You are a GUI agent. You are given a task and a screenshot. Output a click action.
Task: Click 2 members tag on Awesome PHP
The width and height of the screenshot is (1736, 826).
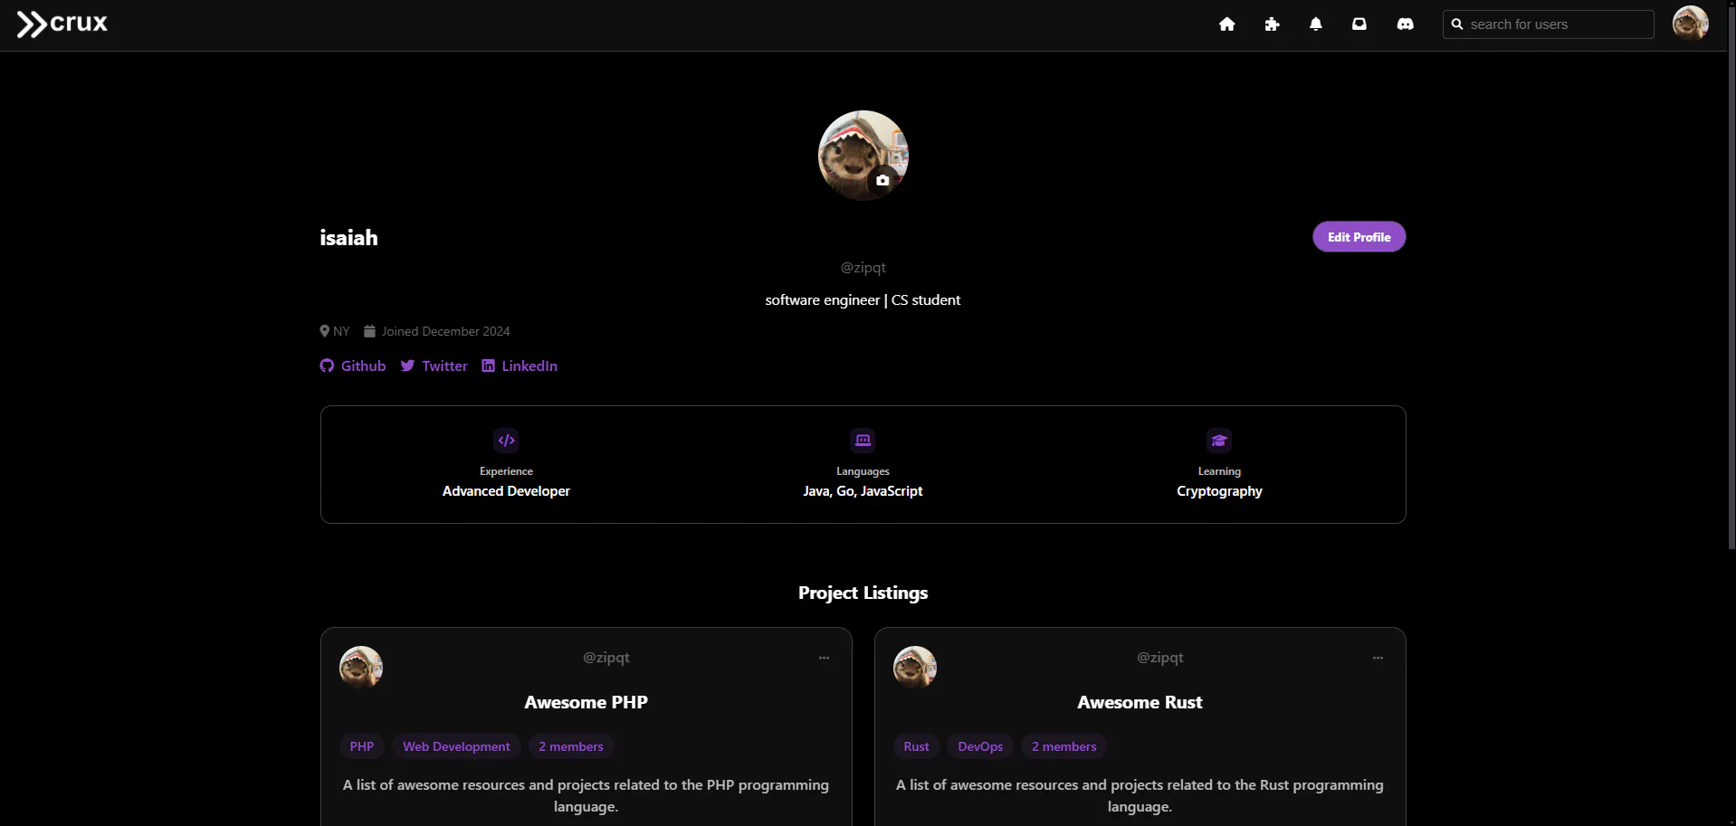[571, 746]
